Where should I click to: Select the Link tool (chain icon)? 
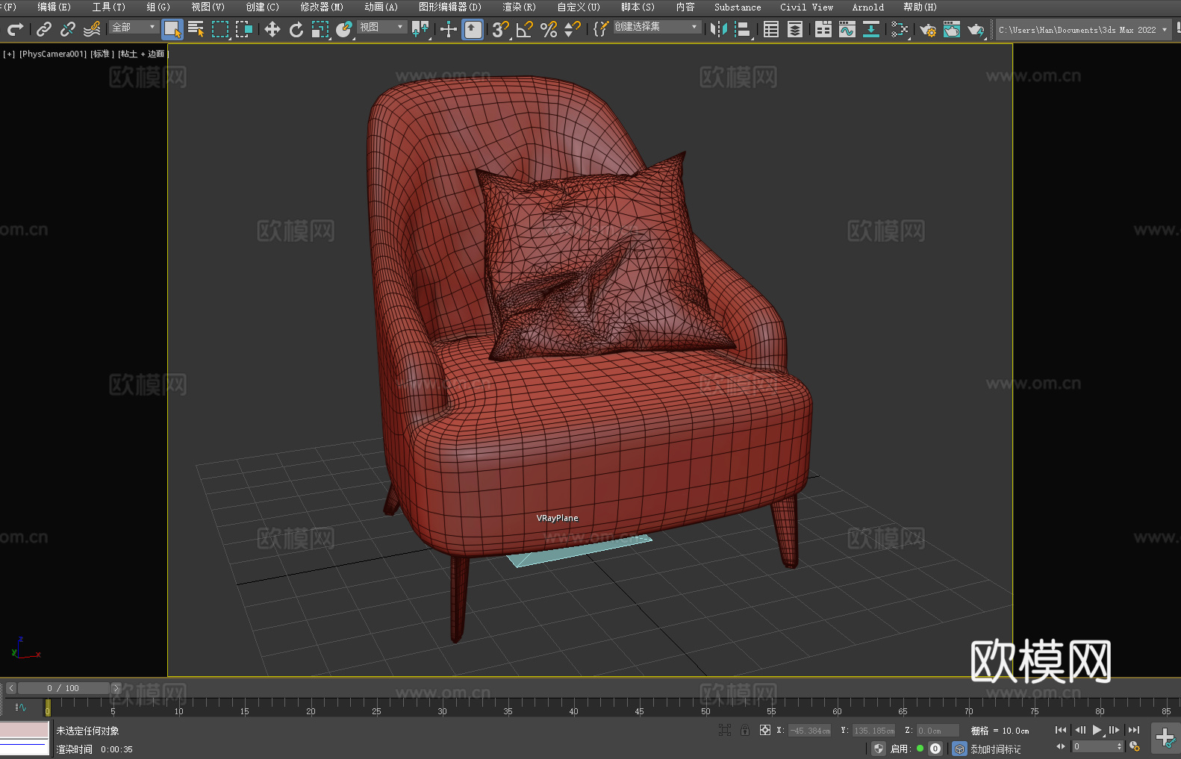point(44,29)
